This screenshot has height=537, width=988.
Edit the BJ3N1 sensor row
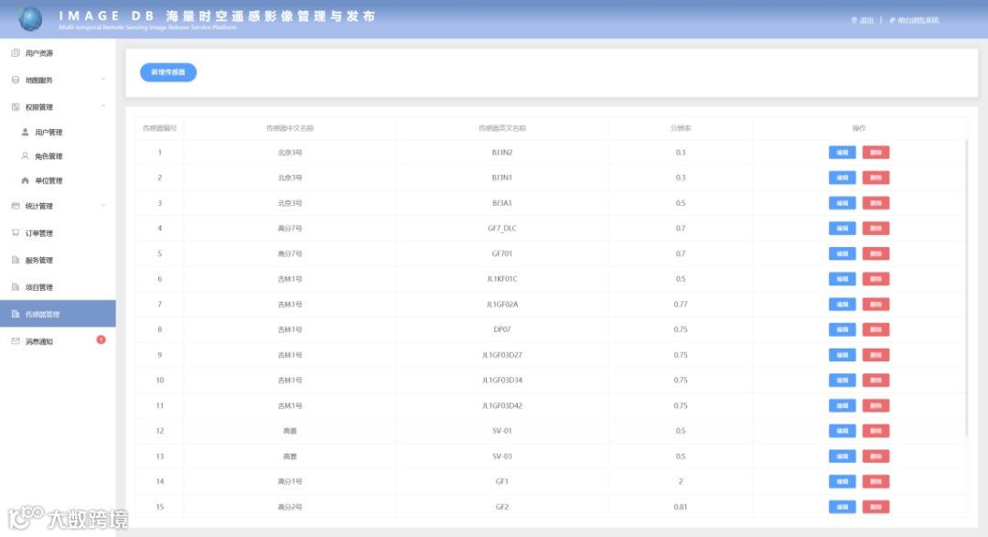coord(843,177)
